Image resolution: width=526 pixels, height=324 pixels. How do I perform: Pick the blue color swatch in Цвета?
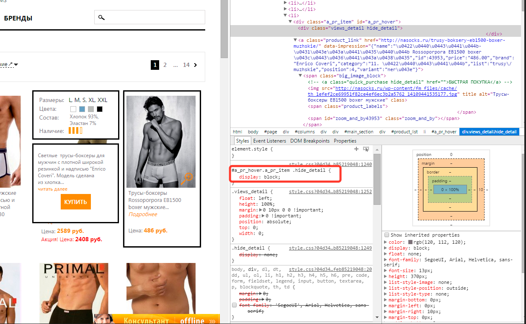coord(82,109)
